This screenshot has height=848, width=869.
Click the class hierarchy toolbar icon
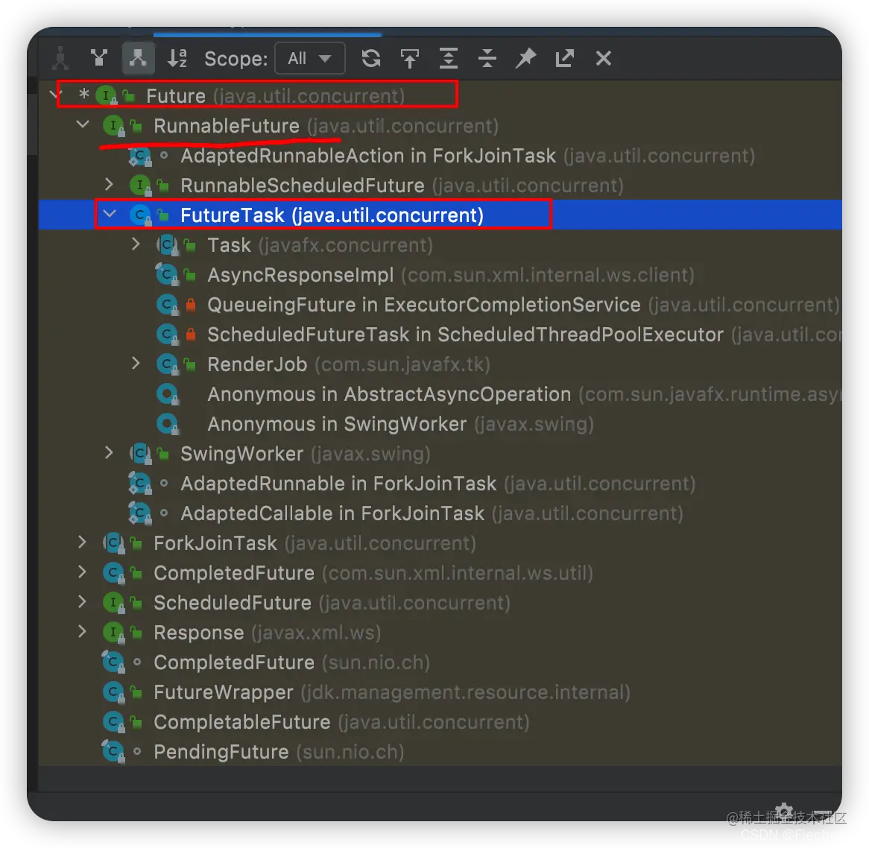(x=60, y=58)
